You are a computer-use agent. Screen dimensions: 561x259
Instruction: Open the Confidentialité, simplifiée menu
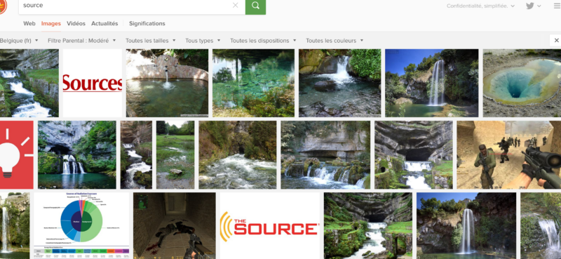coord(481,6)
